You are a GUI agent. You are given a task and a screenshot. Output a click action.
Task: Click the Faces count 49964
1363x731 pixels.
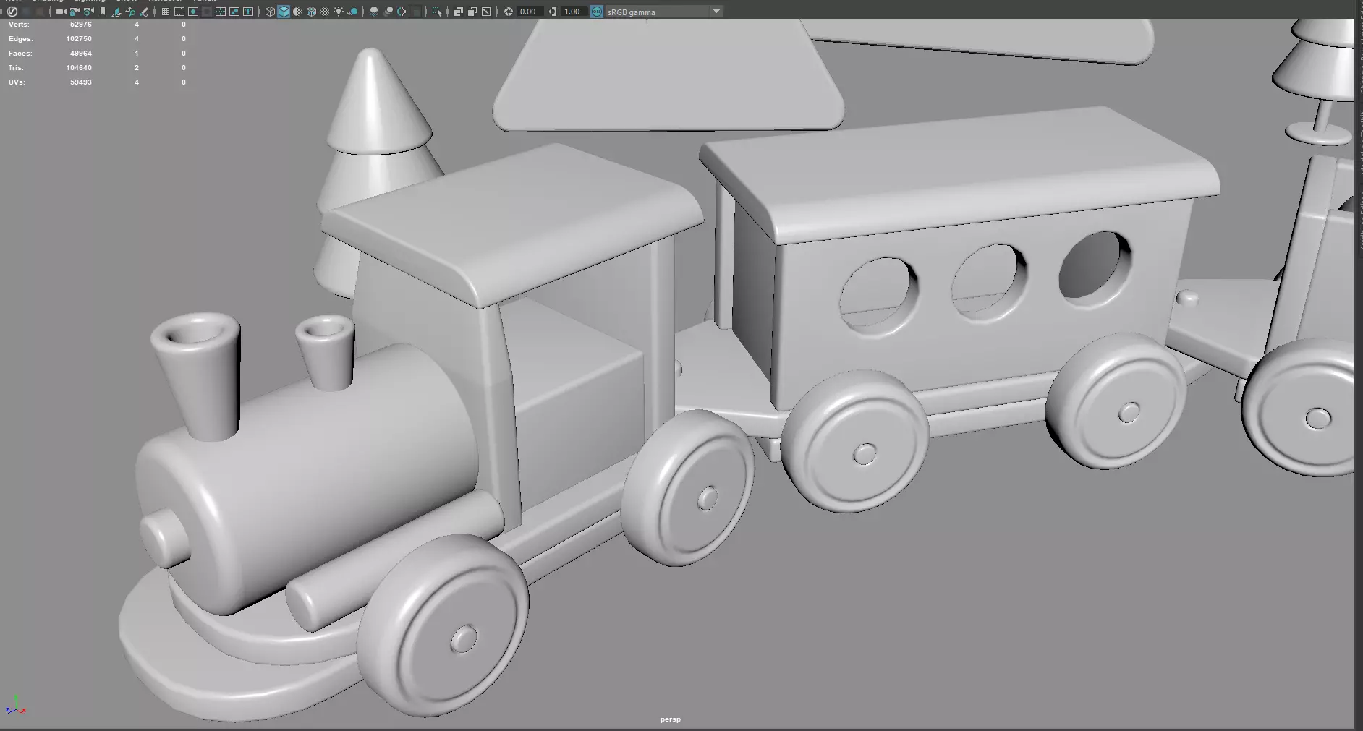81,54
